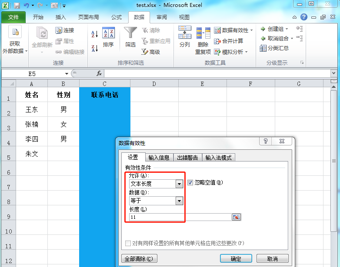Sort descending Z to A icon
The width and height of the screenshot is (340, 267).
click(95, 48)
